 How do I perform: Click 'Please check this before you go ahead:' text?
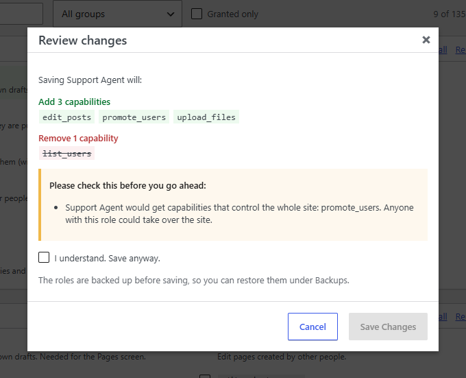point(127,185)
